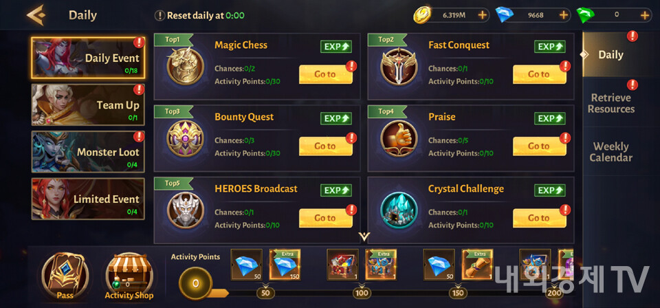
Task: Add green gems with plus icon
Action: (x=645, y=15)
